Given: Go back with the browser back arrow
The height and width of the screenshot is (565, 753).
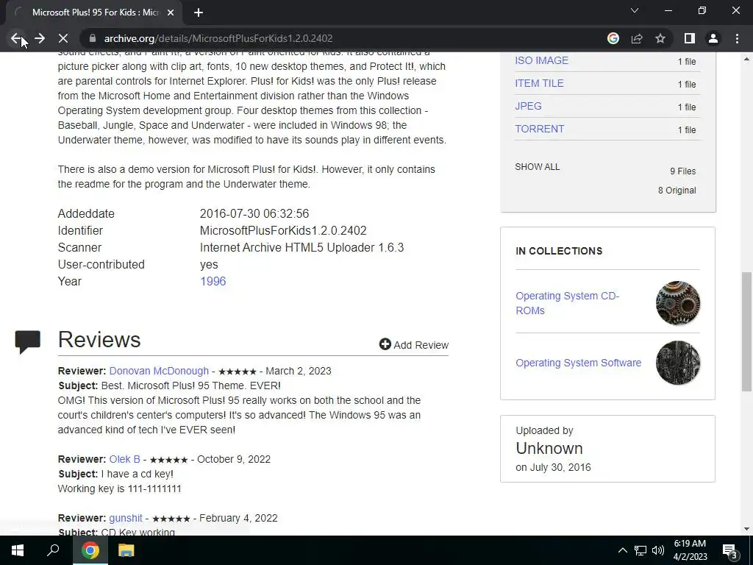Looking at the screenshot, I should click(x=16, y=38).
